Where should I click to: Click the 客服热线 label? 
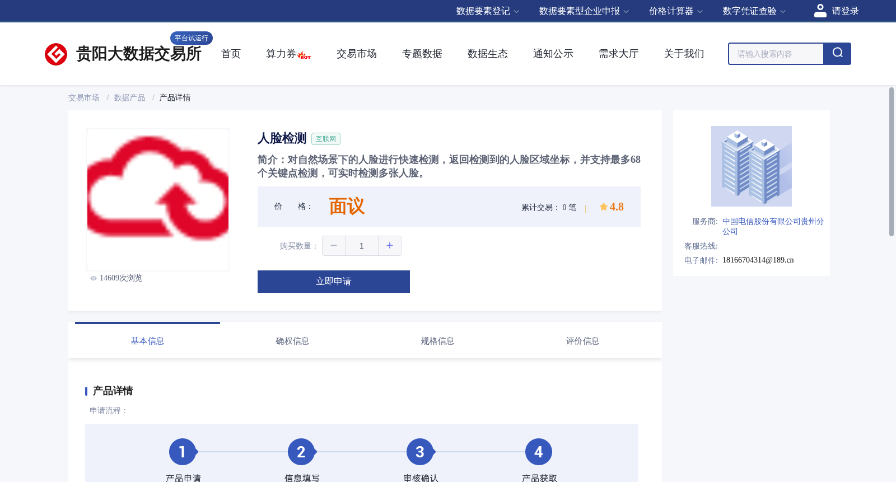pos(701,246)
